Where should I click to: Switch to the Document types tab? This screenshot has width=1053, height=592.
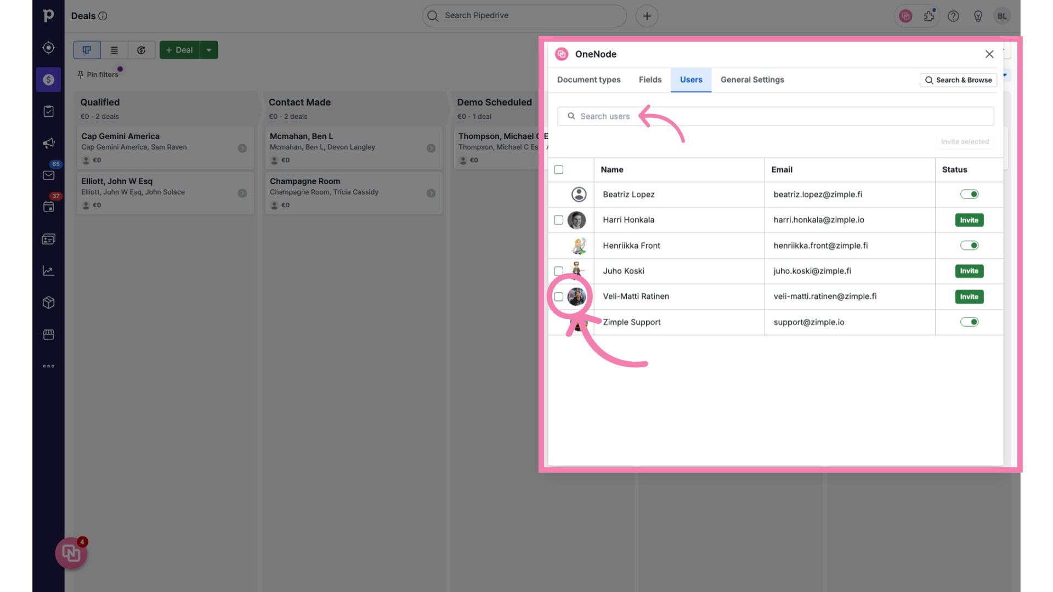point(588,79)
